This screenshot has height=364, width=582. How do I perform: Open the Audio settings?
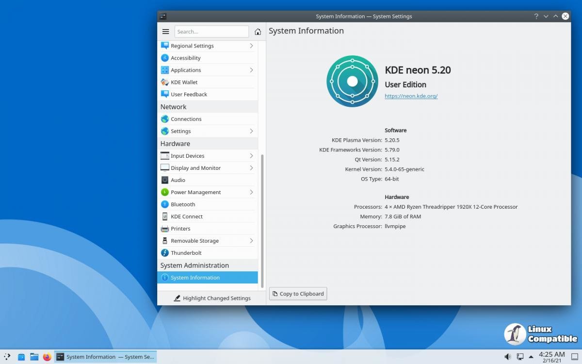pyautogui.click(x=178, y=180)
